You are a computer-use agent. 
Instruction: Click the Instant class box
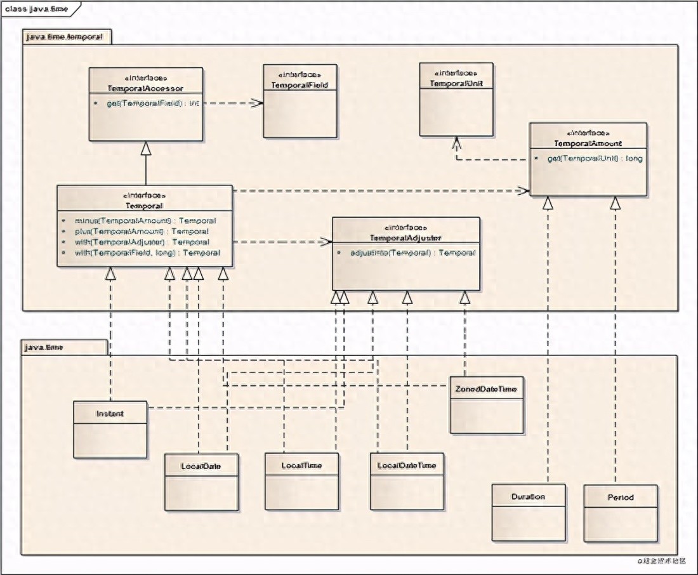click(110, 429)
